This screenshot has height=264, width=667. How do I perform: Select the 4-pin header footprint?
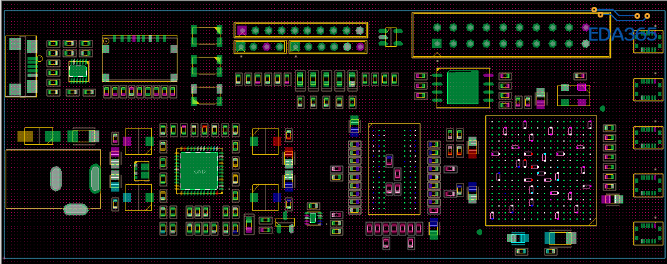click(x=260, y=46)
